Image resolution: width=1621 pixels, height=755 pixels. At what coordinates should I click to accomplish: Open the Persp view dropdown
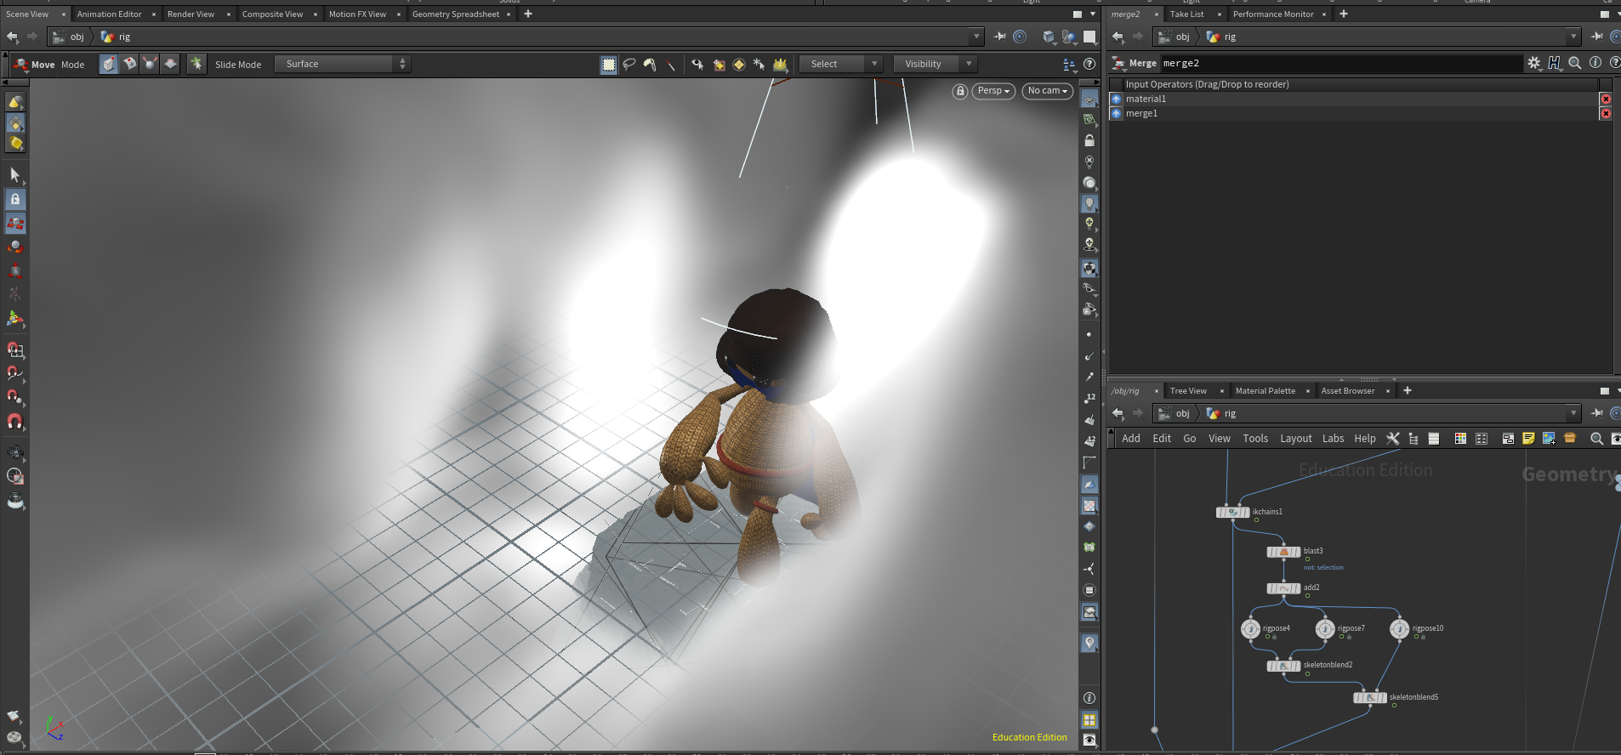[993, 91]
